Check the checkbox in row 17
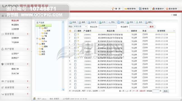The height and width of the screenshot is (101, 182). click(75, 88)
